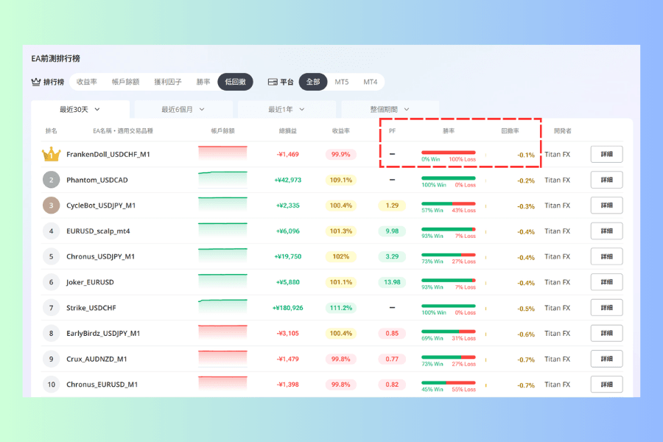Viewport: 663px width, 442px height.
Task: Choose the MT5 platform option
Action: [x=342, y=82]
